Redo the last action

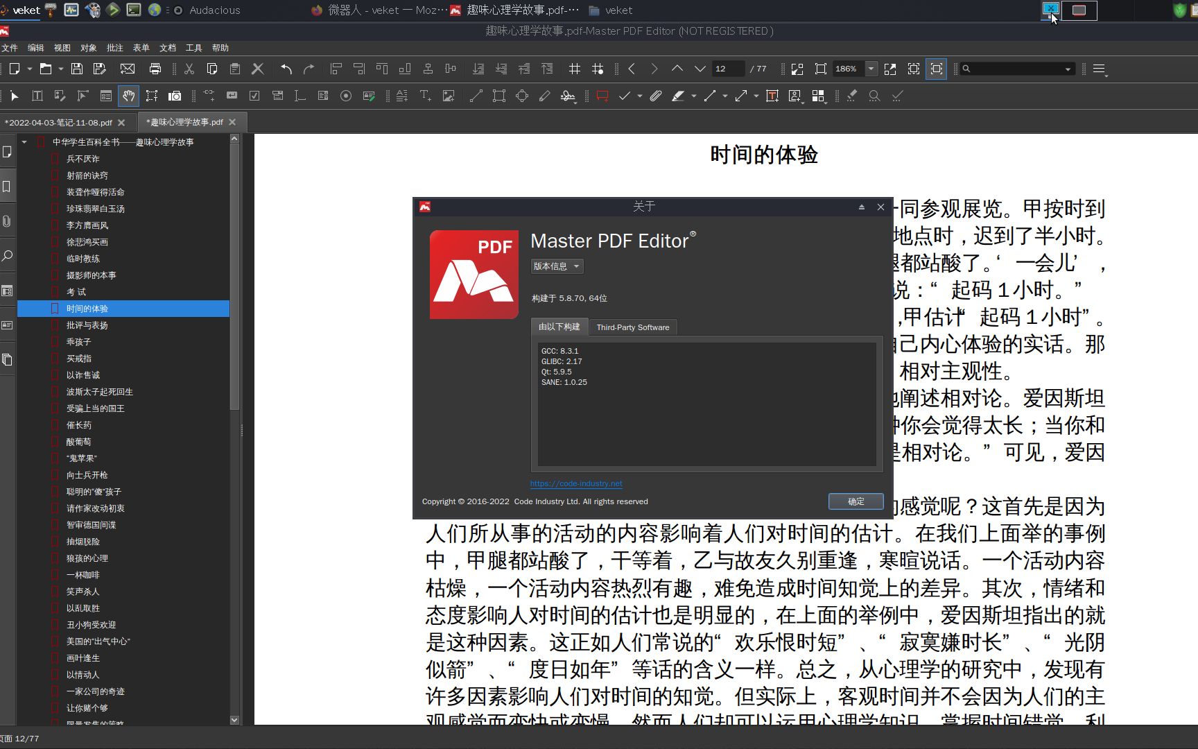click(309, 69)
